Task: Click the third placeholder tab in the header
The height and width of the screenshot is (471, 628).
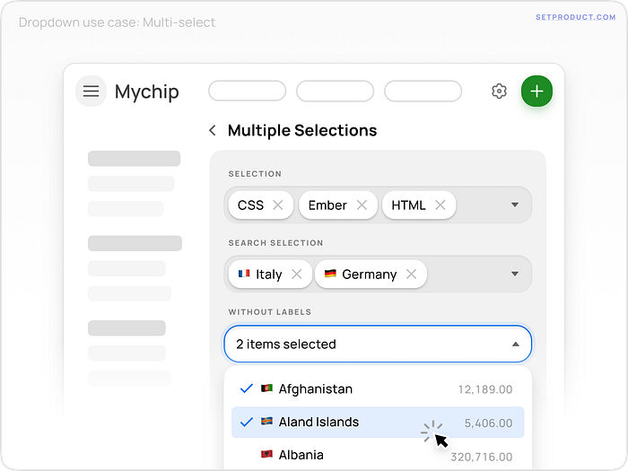Action: 423,91
